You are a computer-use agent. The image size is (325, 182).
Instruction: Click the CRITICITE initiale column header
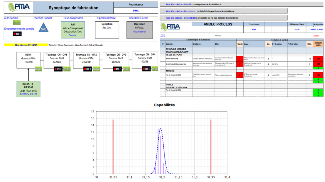pyautogui.click(x=318, y=44)
